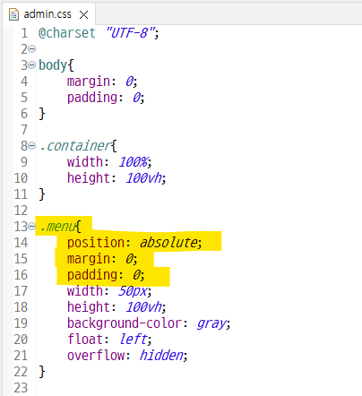362x396 pixels.
Task: Click the closing brace on line 11
Action: (x=42, y=194)
